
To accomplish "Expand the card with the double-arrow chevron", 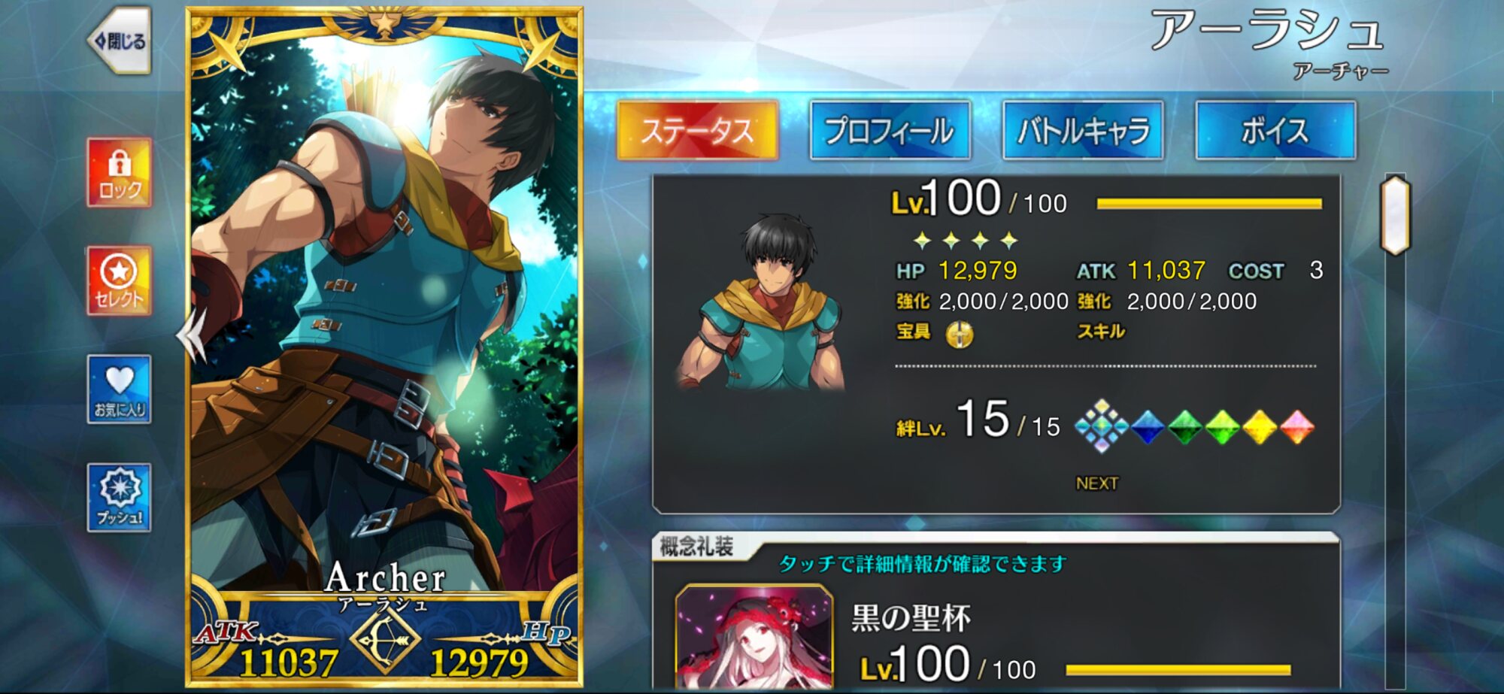I will pos(192,335).
